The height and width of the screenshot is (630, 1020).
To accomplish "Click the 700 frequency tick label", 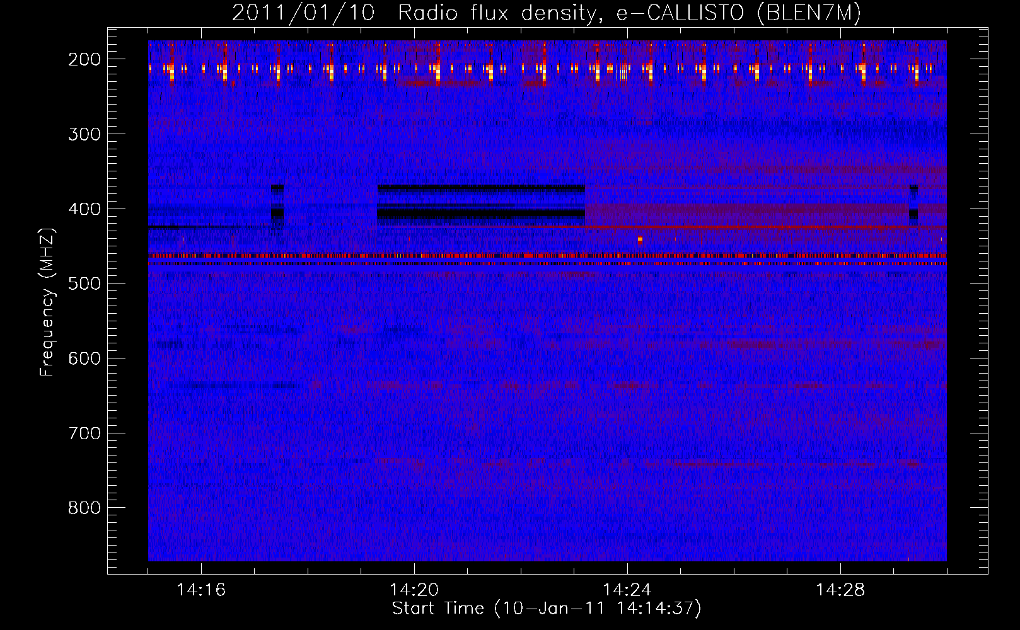I will [84, 433].
